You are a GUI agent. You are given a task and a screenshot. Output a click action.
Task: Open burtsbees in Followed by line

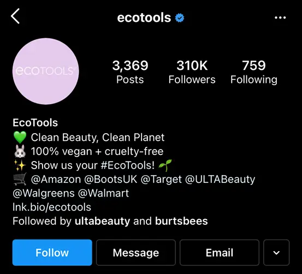[181, 221]
